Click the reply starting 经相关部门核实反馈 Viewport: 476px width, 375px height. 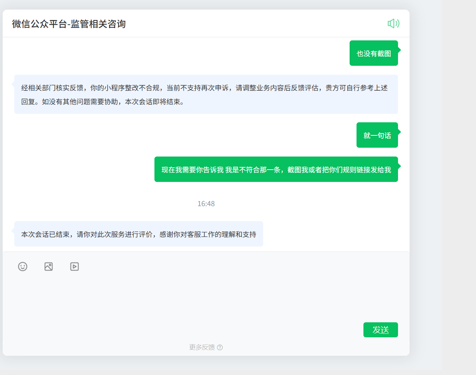tap(206, 94)
